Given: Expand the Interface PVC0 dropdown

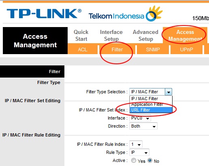Looking at the screenshot, I should [x=140, y=118].
